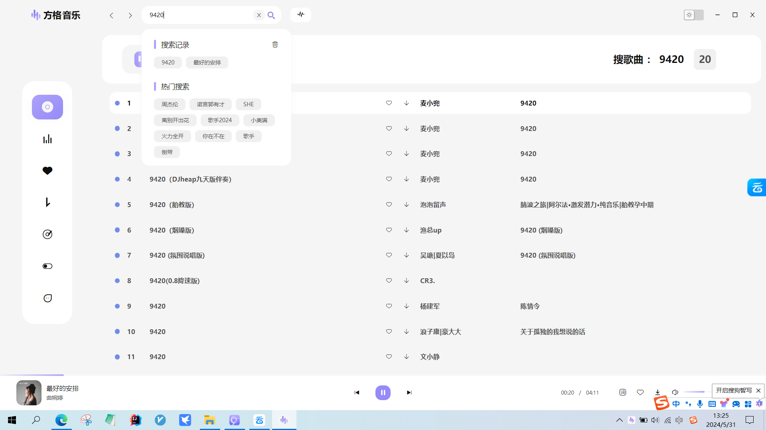Image resolution: width=766 pixels, height=430 pixels.
Task: Skip to next track
Action: coord(409,393)
